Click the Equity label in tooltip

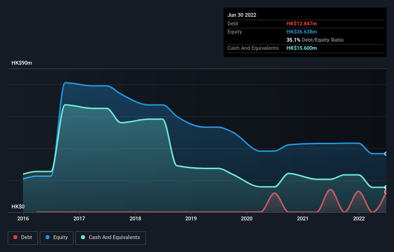pos(235,32)
